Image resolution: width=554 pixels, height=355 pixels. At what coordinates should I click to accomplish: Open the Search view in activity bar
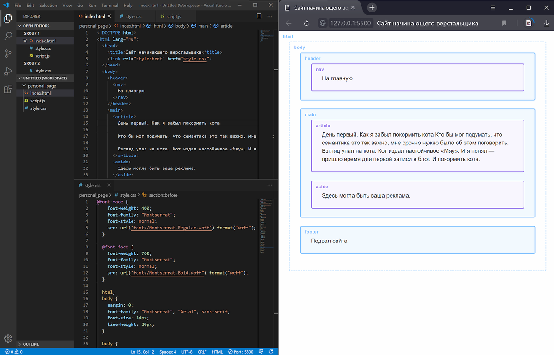pyautogui.click(x=8, y=36)
